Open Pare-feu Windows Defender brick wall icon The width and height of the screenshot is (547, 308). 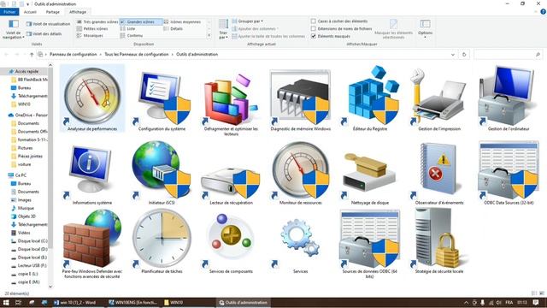pos(92,239)
